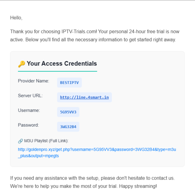Click the Server URL label
The height and width of the screenshot is (191, 195).
pyautogui.click(x=30, y=96)
